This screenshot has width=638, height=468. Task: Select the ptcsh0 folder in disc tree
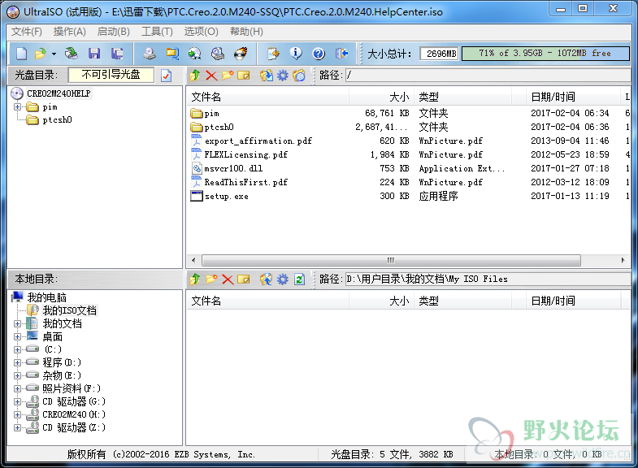click(57, 120)
